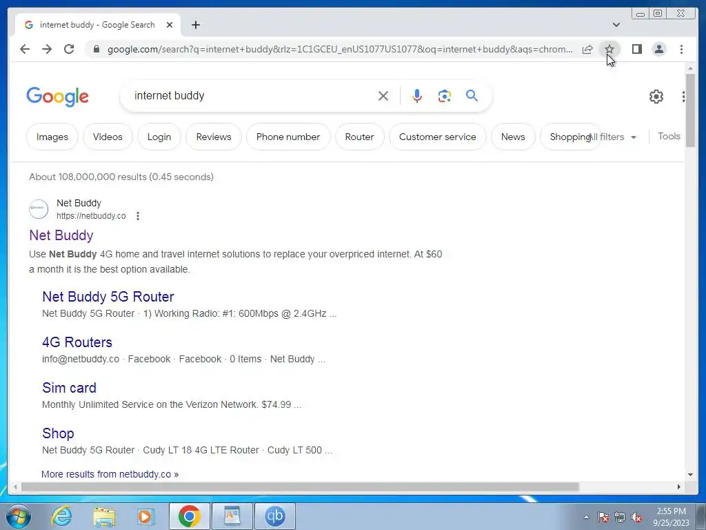Click the vertical scrollbar up arrow
The height and width of the screenshot is (530, 706).
click(x=690, y=68)
